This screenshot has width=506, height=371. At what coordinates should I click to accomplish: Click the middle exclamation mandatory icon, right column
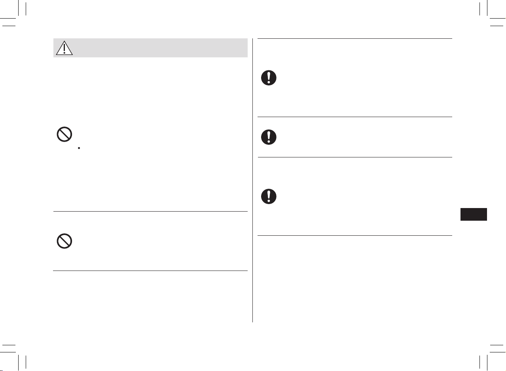coord(269,137)
